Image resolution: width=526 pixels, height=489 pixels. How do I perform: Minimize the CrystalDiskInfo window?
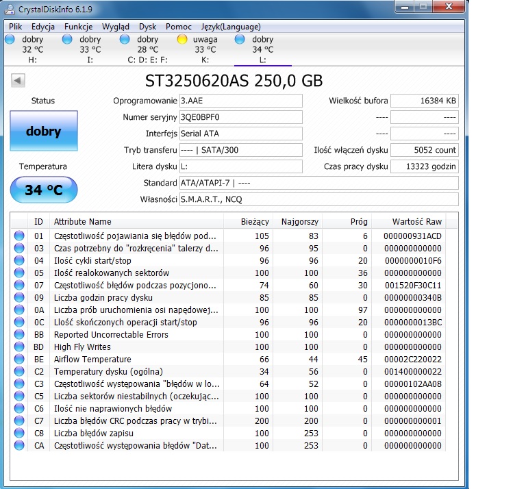[x=405, y=6]
